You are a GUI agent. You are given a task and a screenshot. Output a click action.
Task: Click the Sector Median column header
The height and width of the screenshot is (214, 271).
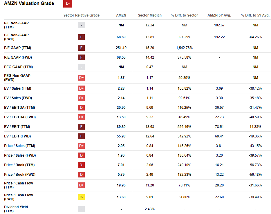(x=150, y=15)
